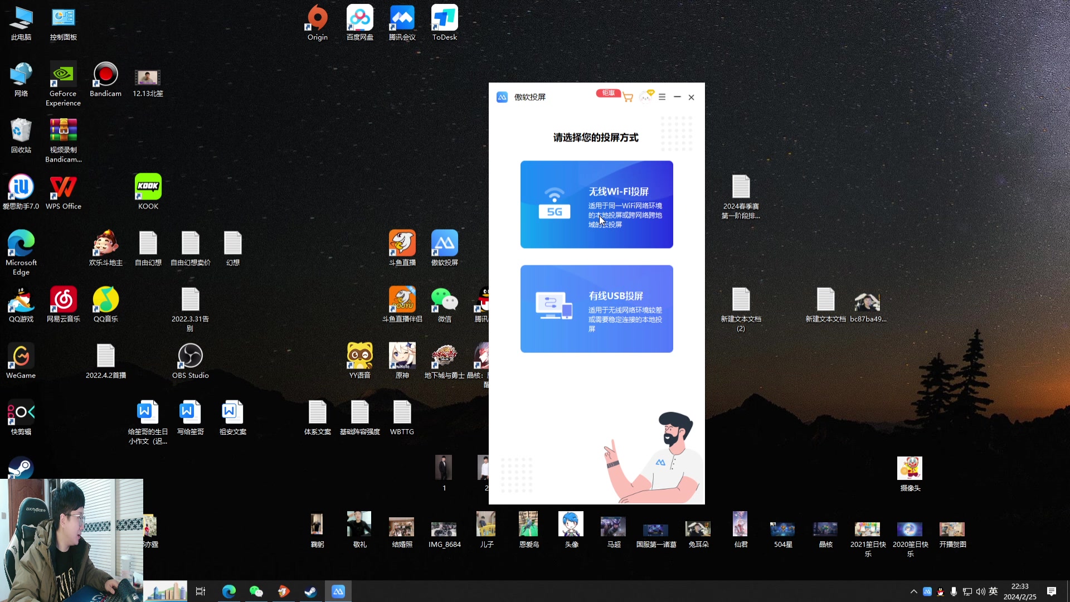The width and height of the screenshot is (1070, 602).
Task: Open the notification center icon
Action: click(1051, 591)
